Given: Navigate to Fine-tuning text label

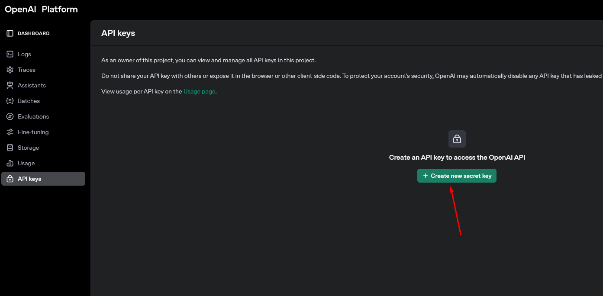Looking at the screenshot, I should tap(33, 132).
